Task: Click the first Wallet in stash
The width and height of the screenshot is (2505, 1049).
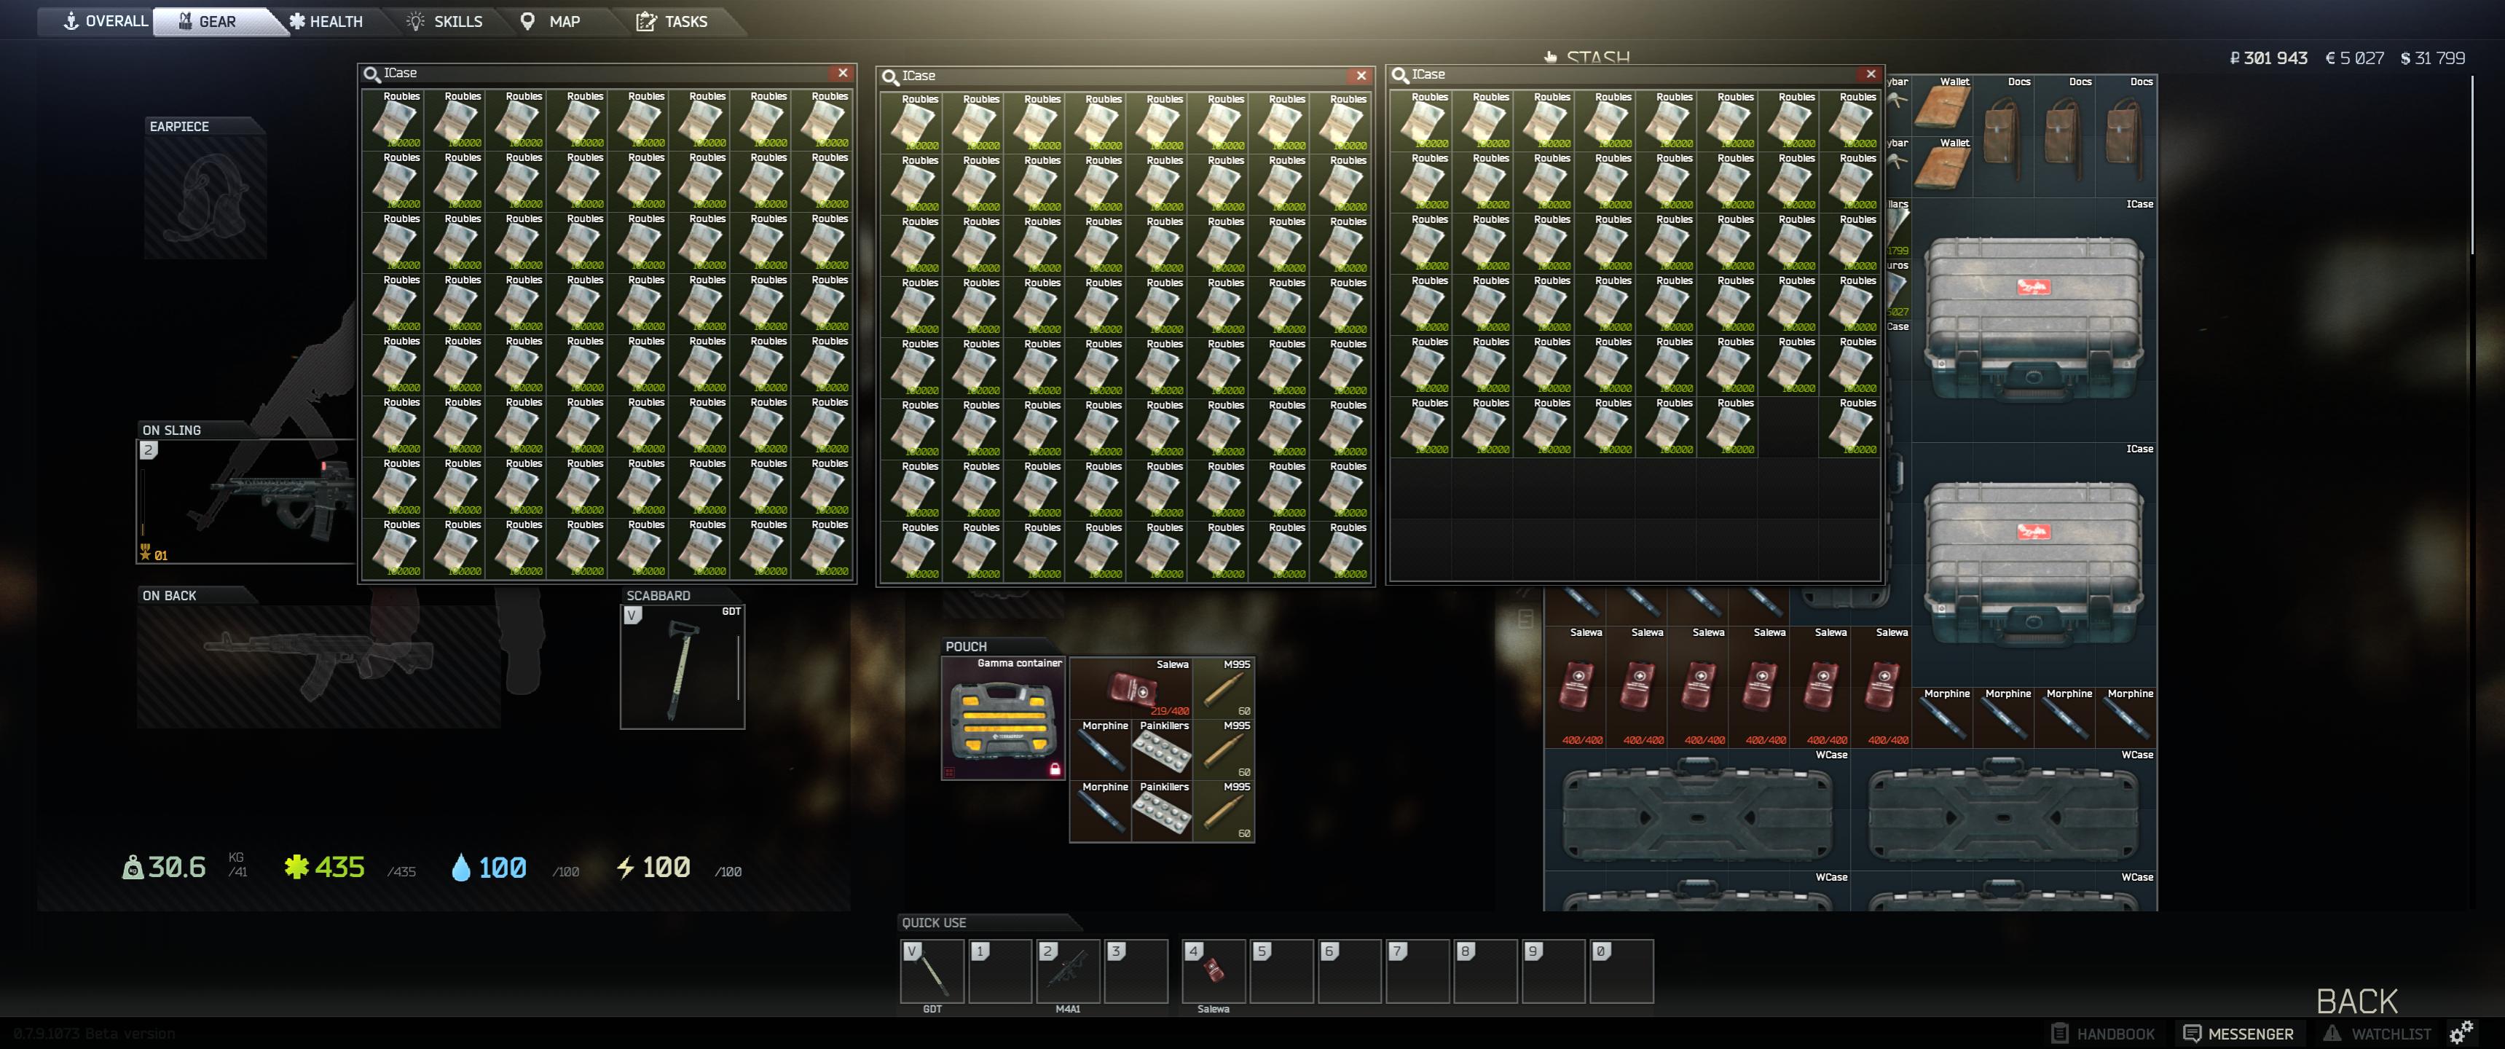Action: tap(1941, 106)
